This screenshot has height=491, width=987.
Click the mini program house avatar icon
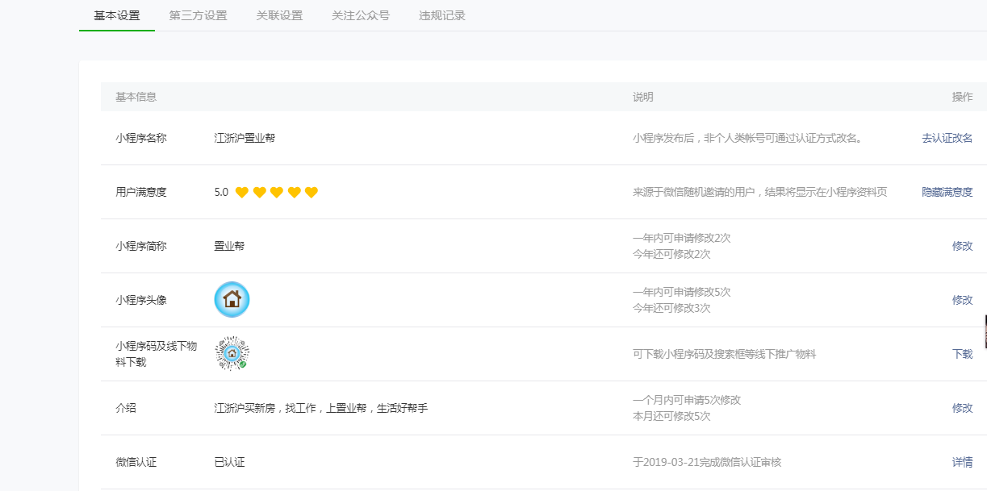[232, 300]
